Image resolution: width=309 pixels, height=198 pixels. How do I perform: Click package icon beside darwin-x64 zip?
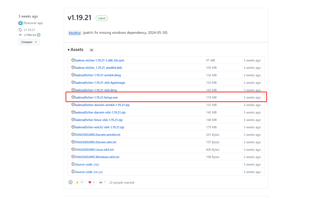pyautogui.click(x=73, y=112)
